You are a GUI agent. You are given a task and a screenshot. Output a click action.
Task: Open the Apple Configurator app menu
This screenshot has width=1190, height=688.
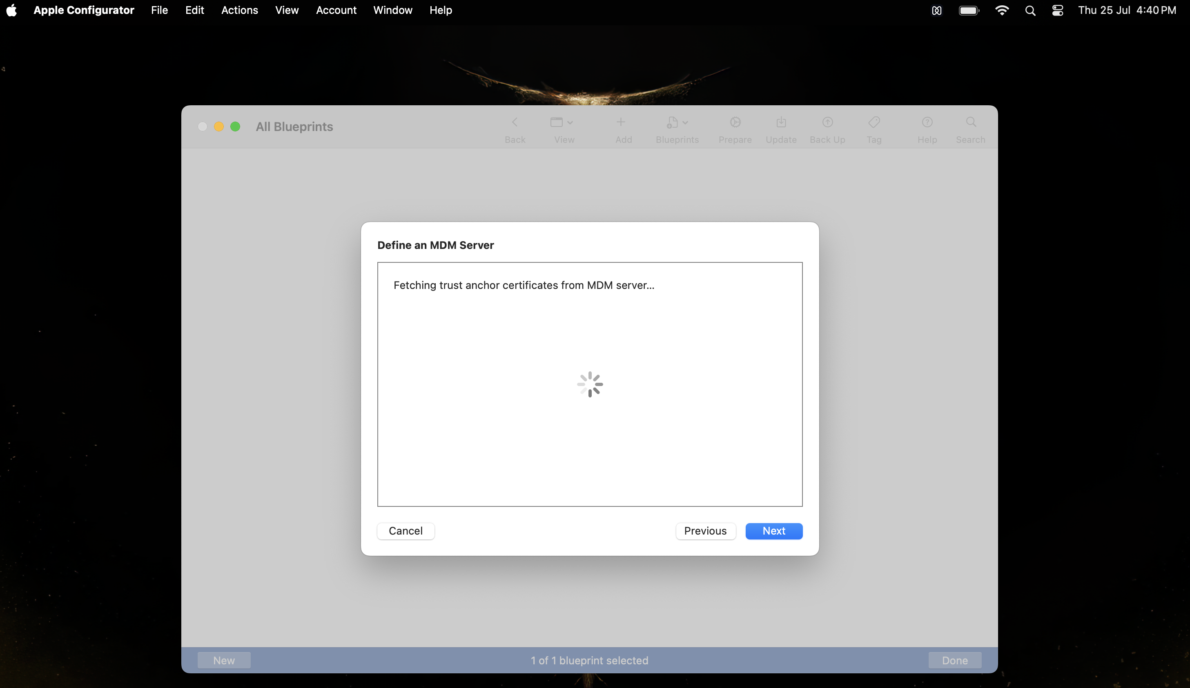coord(84,10)
